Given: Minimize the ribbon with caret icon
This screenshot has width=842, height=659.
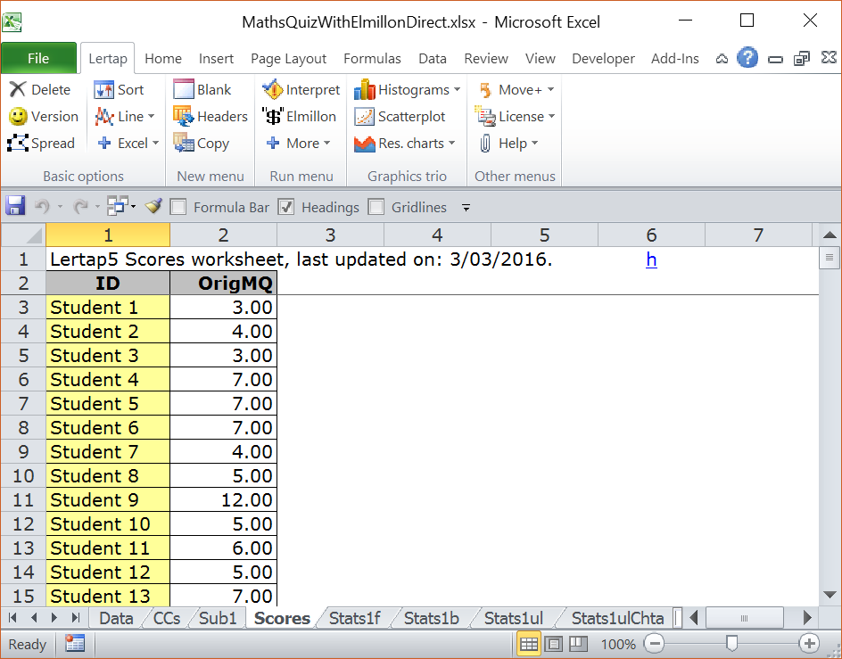Looking at the screenshot, I should click(722, 58).
